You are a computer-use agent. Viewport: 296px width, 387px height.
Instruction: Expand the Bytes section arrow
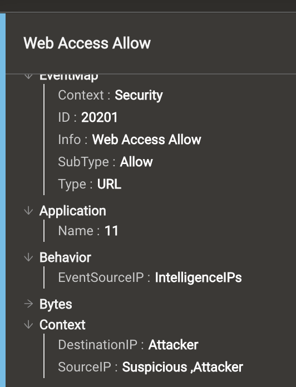coord(28,304)
